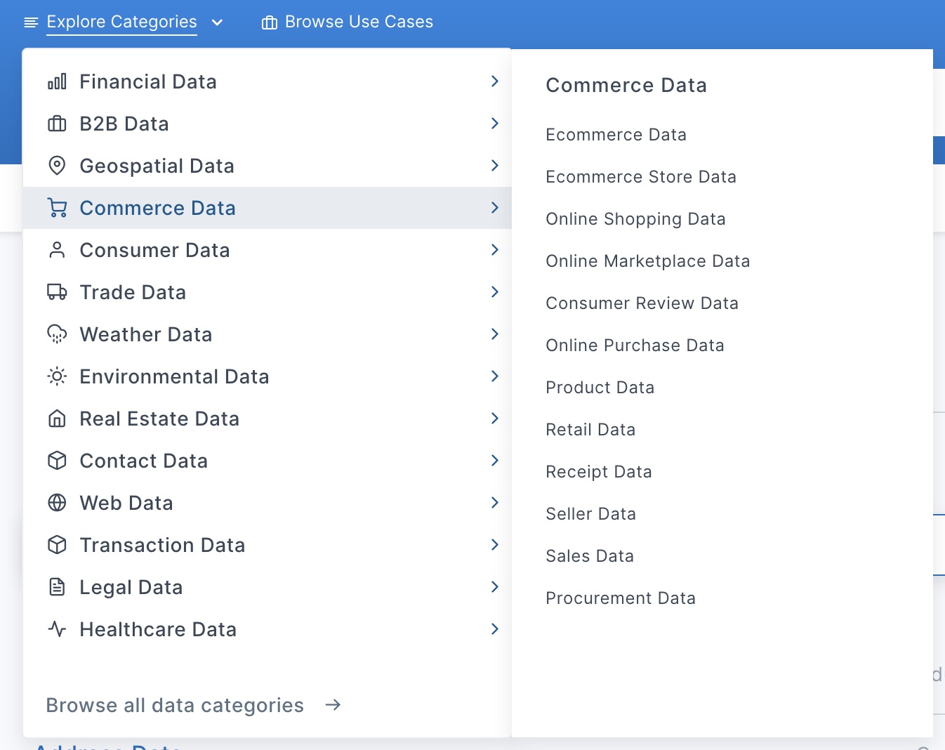Viewport: 945px width, 750px height.
Task: Click the Procurement Data entry
Action: tap(621, 598)
